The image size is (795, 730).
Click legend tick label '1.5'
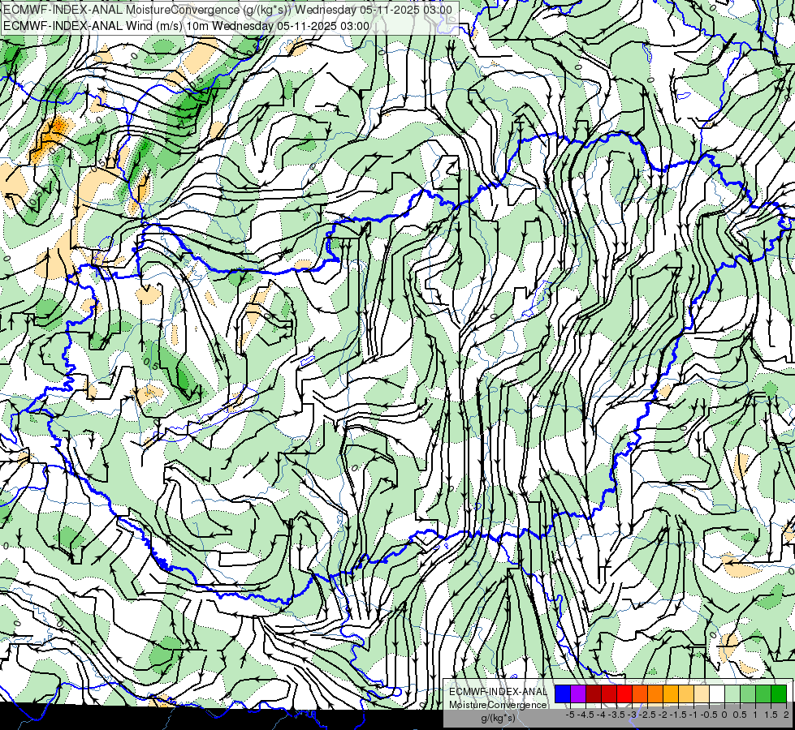(x=771, y=715)
